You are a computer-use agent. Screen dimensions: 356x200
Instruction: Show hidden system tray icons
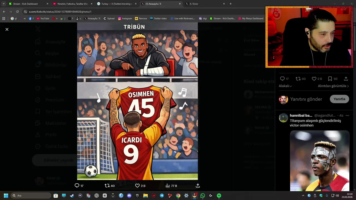point(303,196)
